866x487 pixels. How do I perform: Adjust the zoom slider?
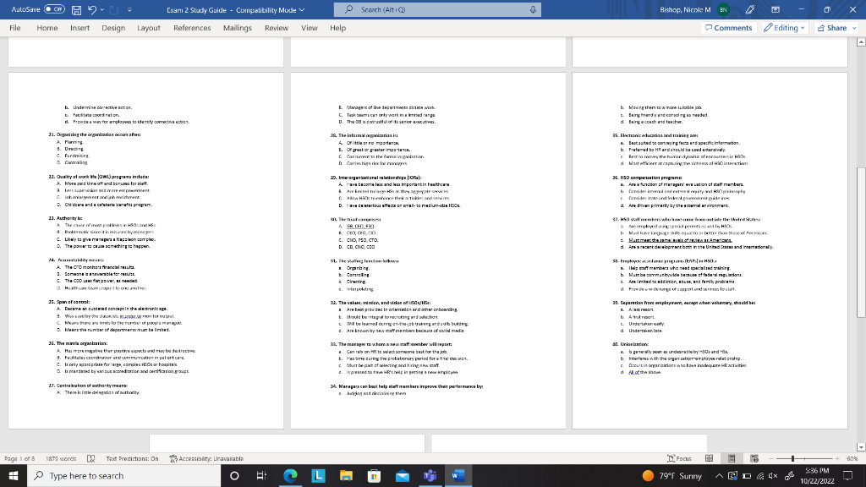[x=792, y=458]
